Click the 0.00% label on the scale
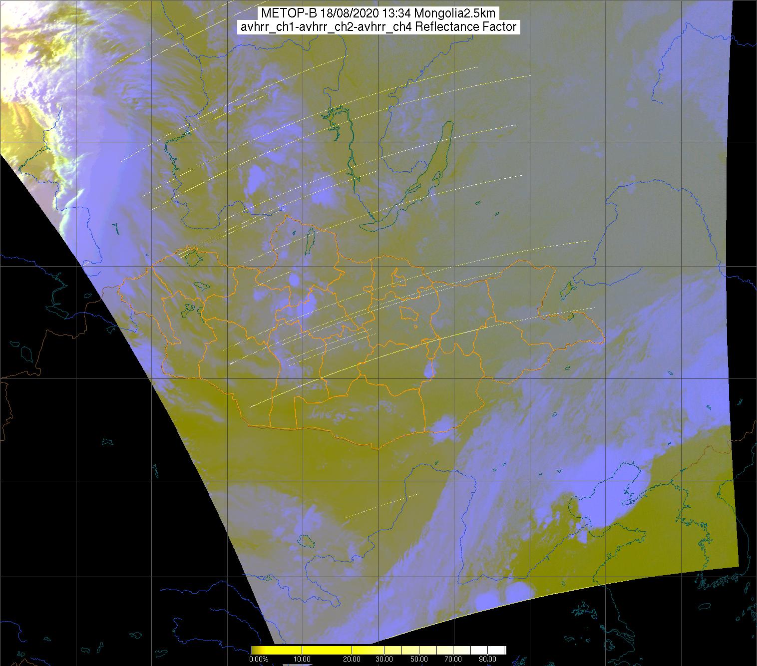This screenshot has height=666, width=757. point(258,660)
